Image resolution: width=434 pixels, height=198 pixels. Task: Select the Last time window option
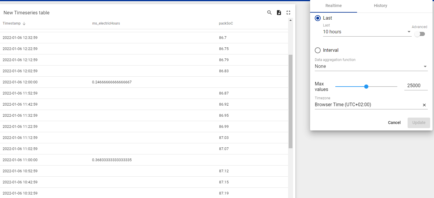317,18
